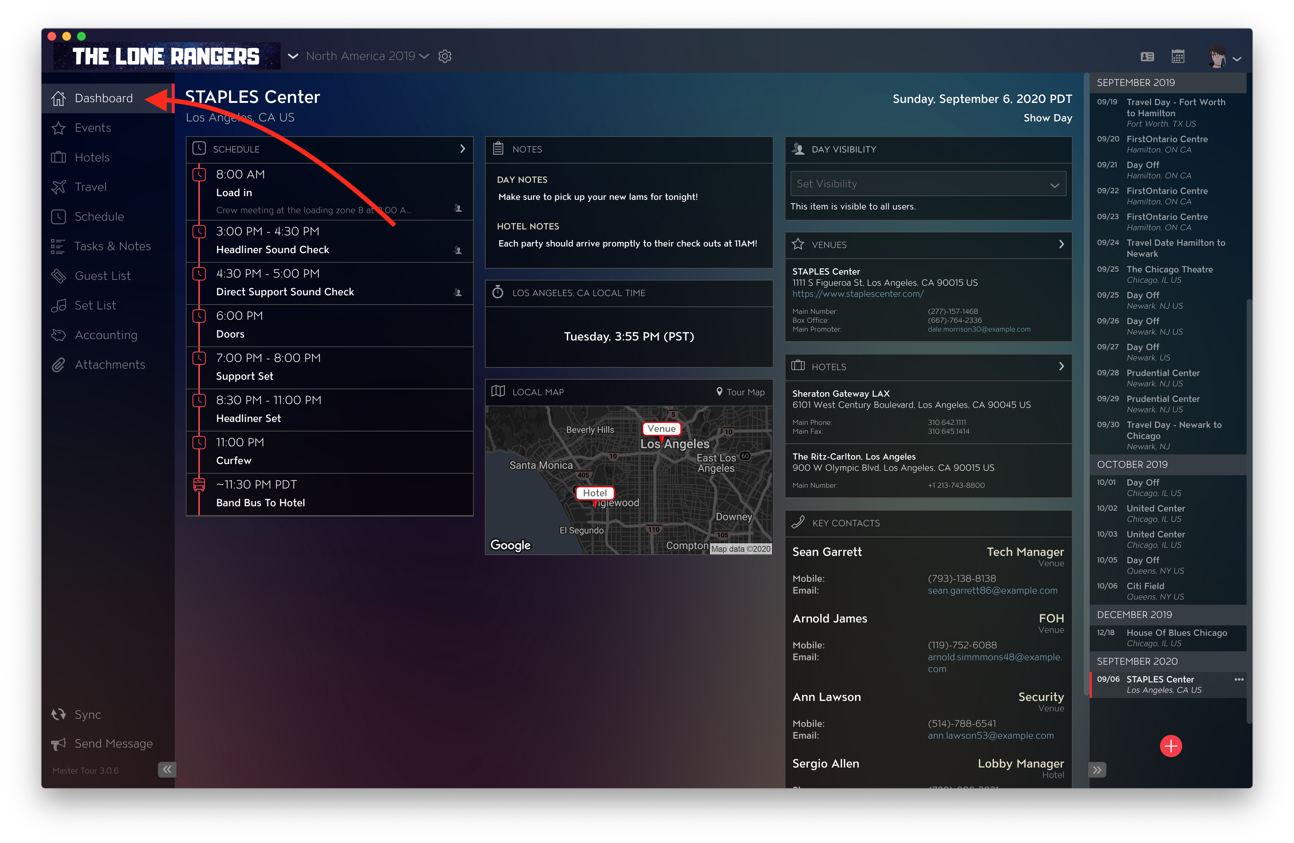Viewport: 1294px width, 843px height.
Task: Expand the organization dropdown beside The Lone Rangers logo
Action: coord(293,56)
